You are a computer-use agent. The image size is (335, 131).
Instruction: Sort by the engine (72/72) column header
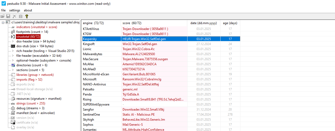coord(101,23)
